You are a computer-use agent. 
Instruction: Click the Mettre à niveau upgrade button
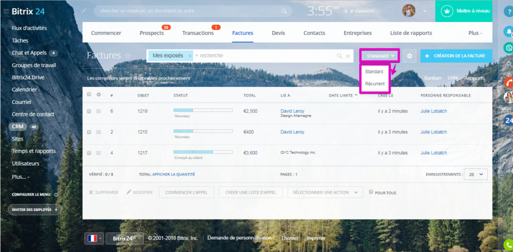click(464, 11)
